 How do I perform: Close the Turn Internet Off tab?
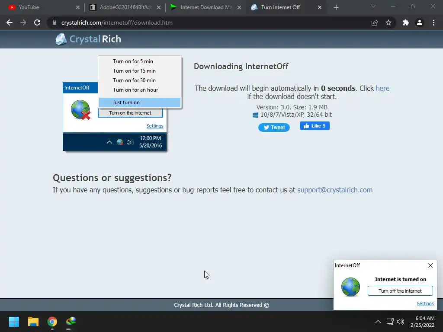pos(320,7)
